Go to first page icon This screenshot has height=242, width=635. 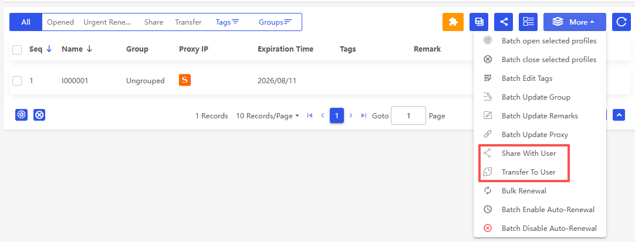point(310,115)
